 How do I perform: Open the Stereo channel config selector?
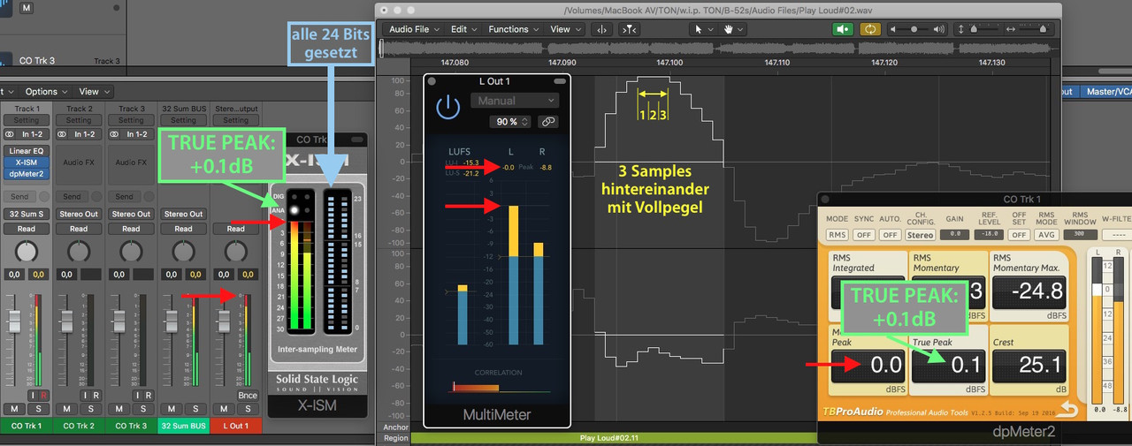pos(921,235)
